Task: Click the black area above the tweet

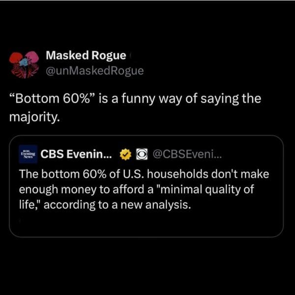Action: (x=147, y=25)
